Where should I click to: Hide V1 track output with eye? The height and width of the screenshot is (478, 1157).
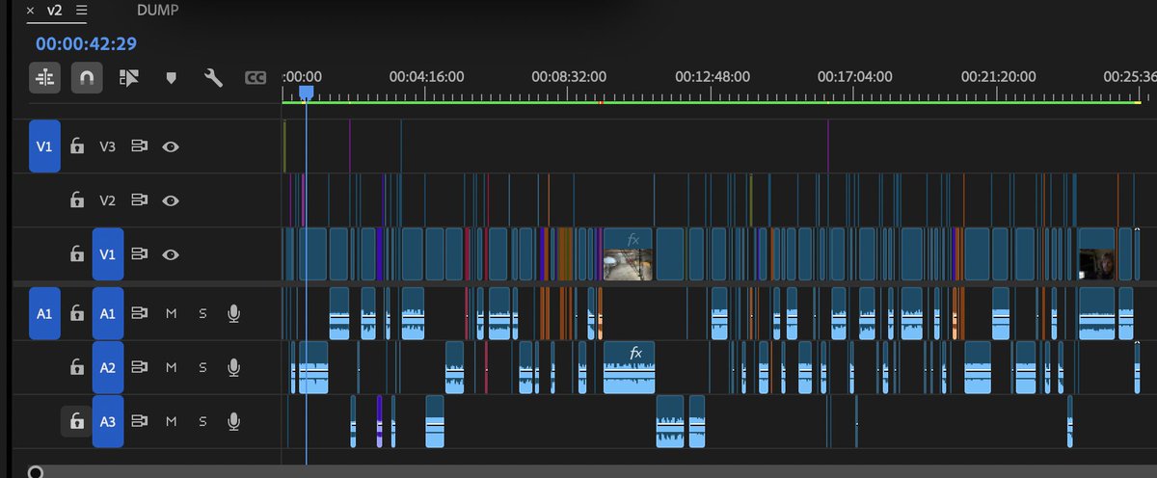[171, 254]
